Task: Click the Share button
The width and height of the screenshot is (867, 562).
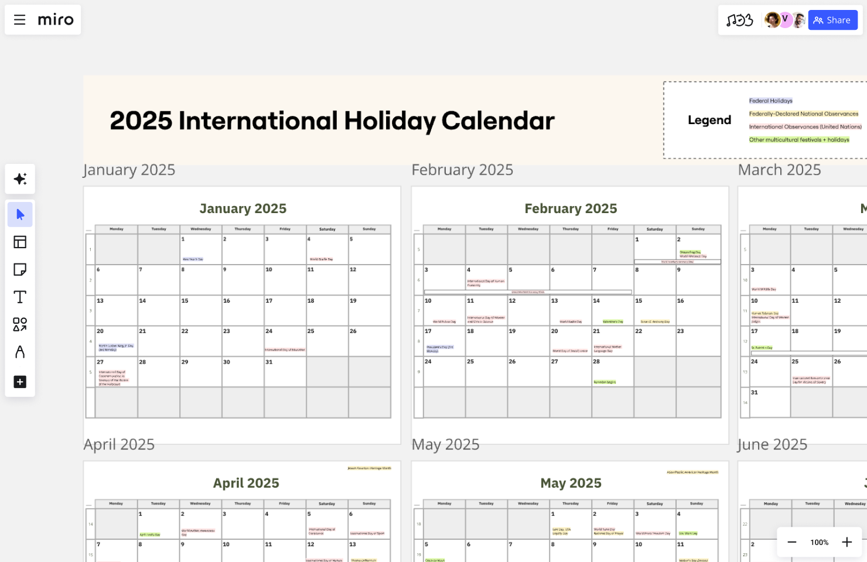Action: click(832, 20)
